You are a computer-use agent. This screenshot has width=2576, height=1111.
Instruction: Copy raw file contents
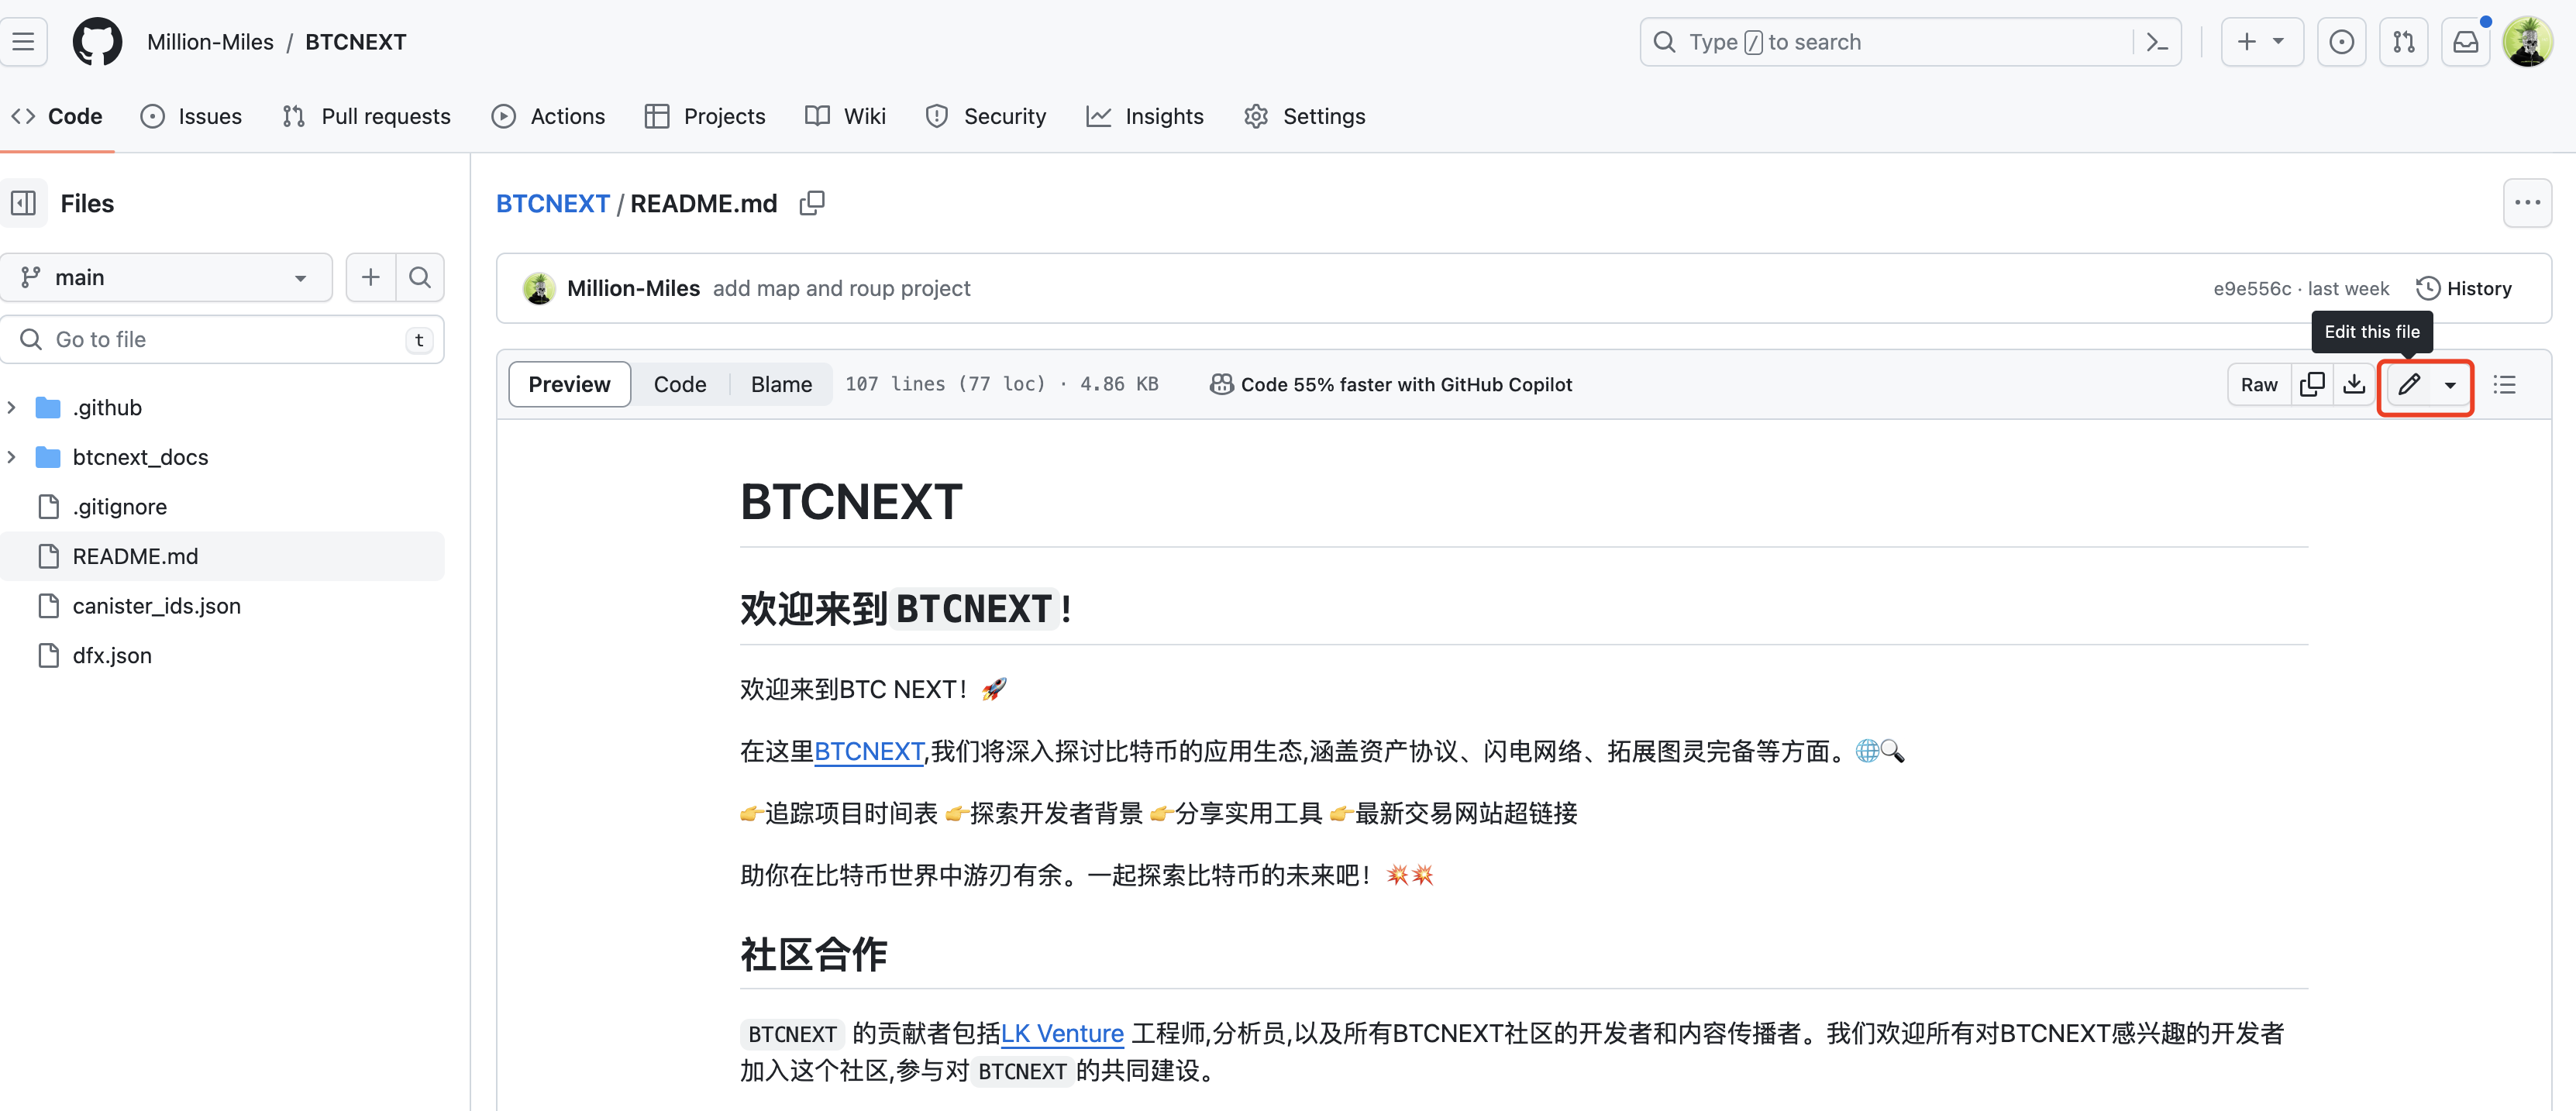2312,384
